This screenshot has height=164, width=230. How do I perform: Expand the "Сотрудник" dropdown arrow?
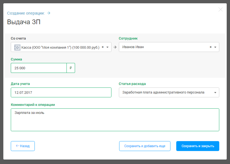[215, 47]
